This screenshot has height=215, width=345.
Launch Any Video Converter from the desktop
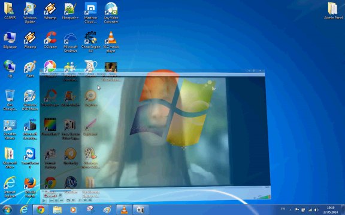pos(111,13)
